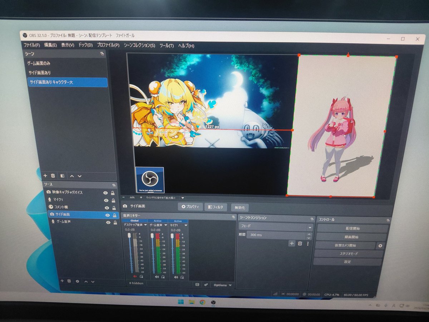The width and height of the screenshot is (429, 322).
Task: Open プロパティ for the selected source
Action: [x=191, y=207]
